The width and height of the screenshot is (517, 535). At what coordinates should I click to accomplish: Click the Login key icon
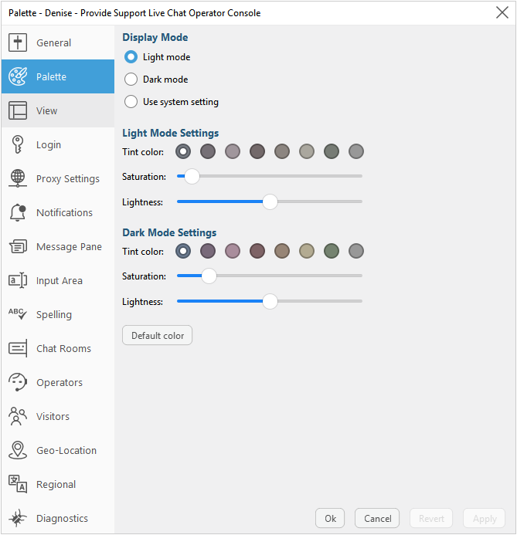coord(18,144)
